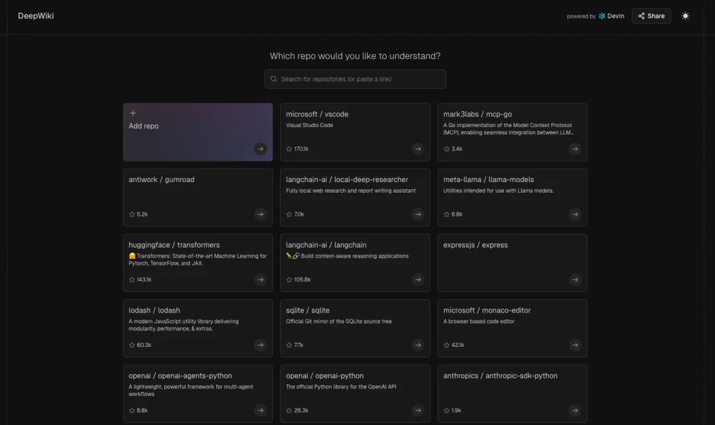Click the search magnifier icon
The image size is (715, 425).
pos(273,79)
